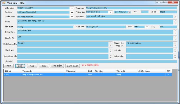Sort by ĐVT column header
This screenshot has width=180, height=104.
click(90, 71)
